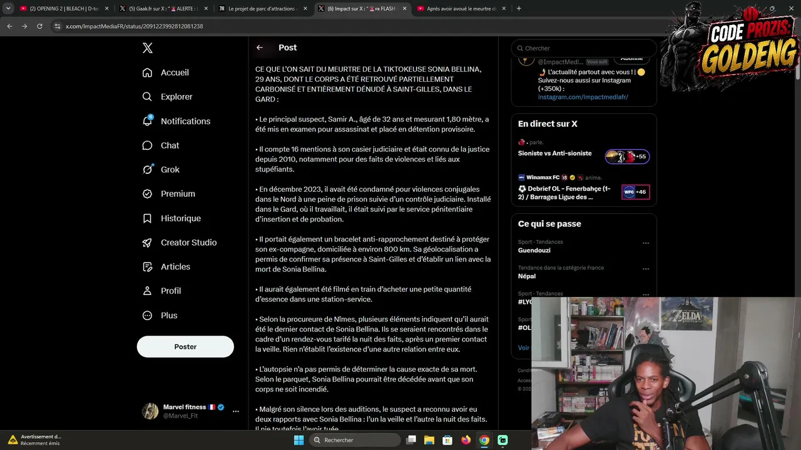Image resolution: width=801 pixels, height=450 pixels.
Task: Click the Guendouzi trending topic
Action: point(534,251)
